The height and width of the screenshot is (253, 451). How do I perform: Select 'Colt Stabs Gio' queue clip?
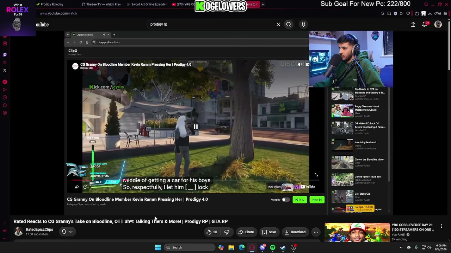pyautogui.click(x=359, y=196)
